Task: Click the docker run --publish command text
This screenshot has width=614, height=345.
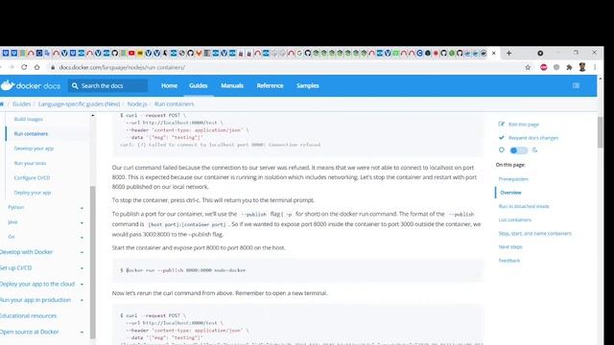Action: click(x=185, y=270)
